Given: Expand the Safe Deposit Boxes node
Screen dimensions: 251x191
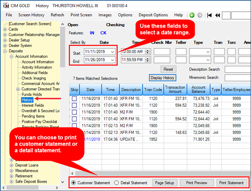Looking at the screenshot, I should pyautogui.click(x=11, y=182).
